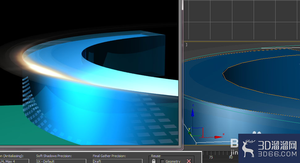
Task: Click the 'Final Gather Precision:' label
Action: click(109, 156)
